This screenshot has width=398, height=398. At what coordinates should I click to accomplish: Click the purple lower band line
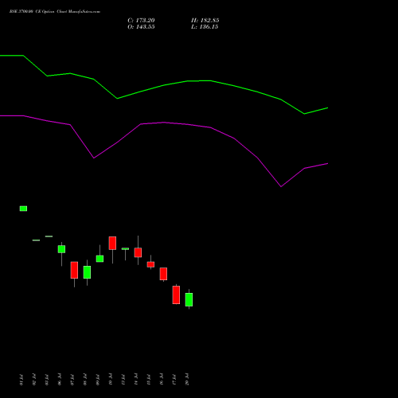(164, 123)
